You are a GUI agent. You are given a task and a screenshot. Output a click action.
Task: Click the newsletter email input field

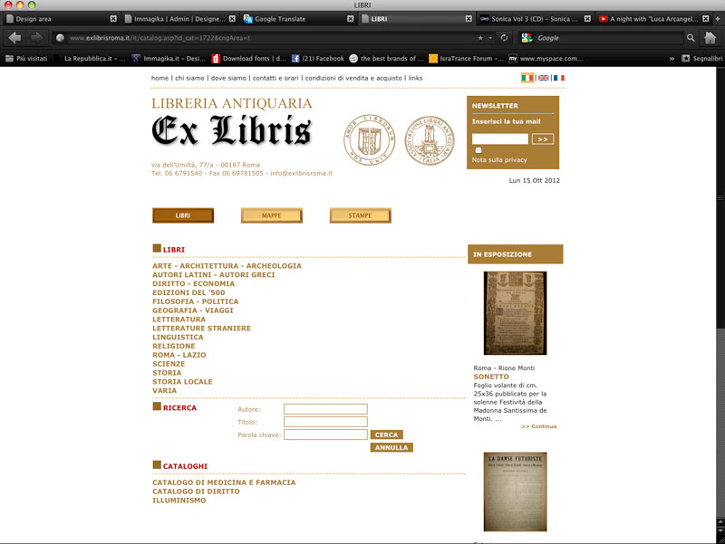point(500,139)
